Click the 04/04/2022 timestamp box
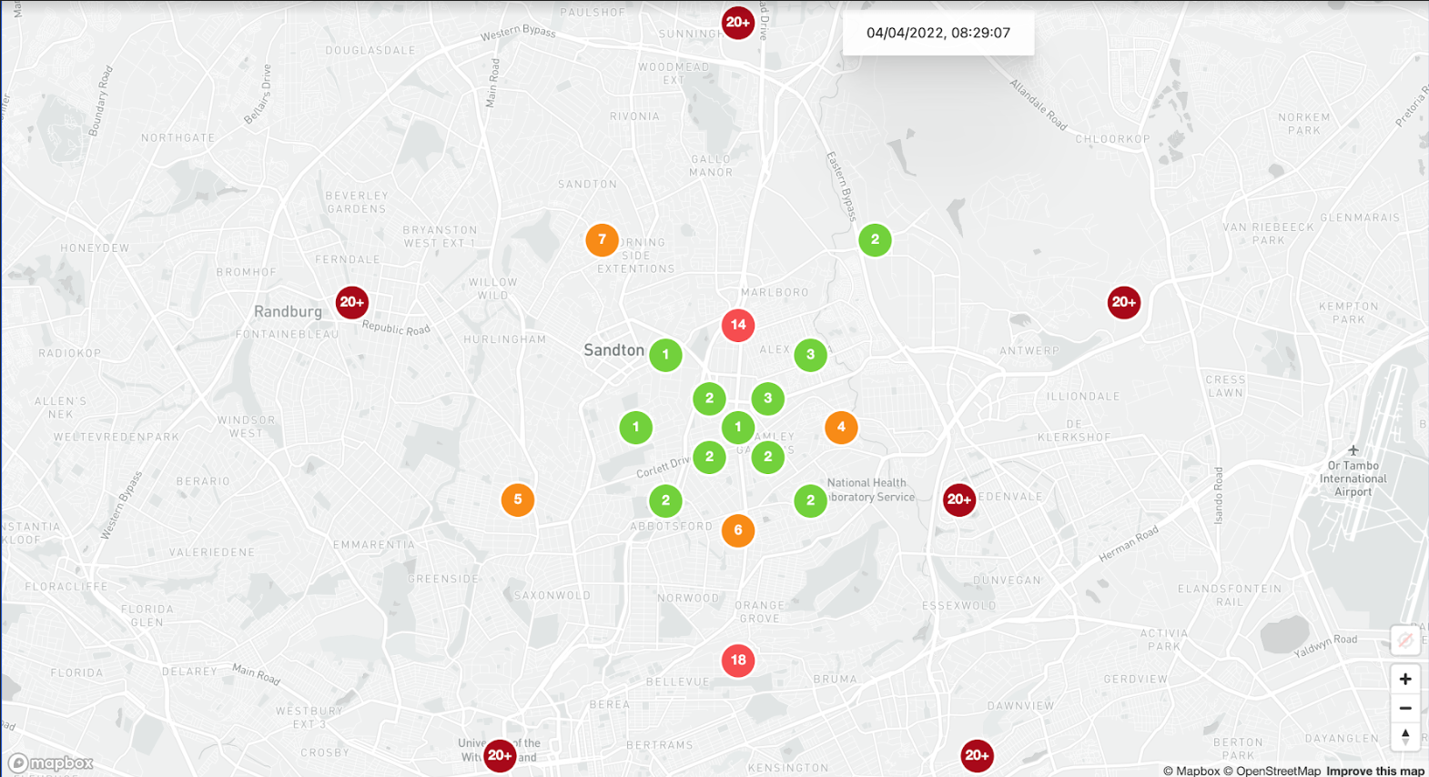Viewport: 1429px width, 777px height. click(x=937, y=33)
